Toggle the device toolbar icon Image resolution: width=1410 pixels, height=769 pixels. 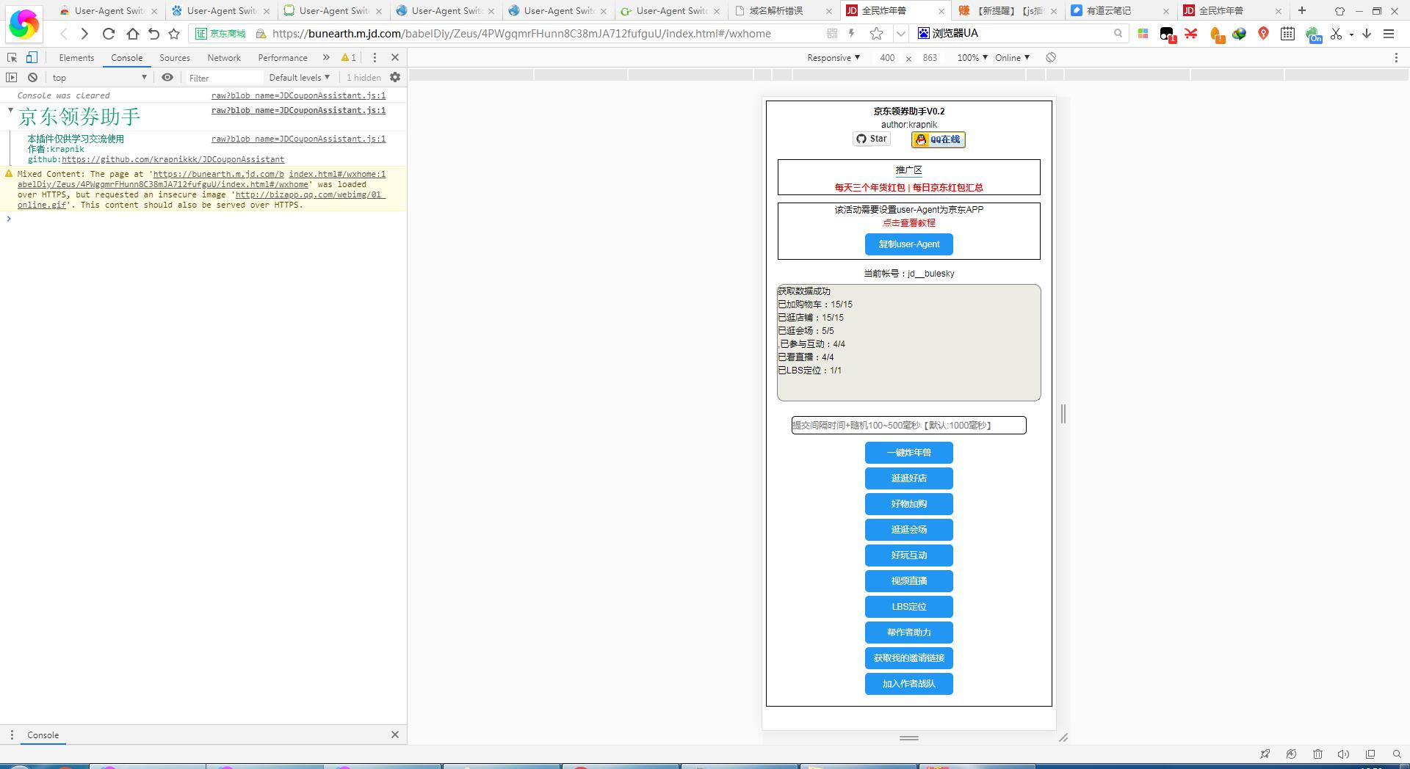coord(32,57)
